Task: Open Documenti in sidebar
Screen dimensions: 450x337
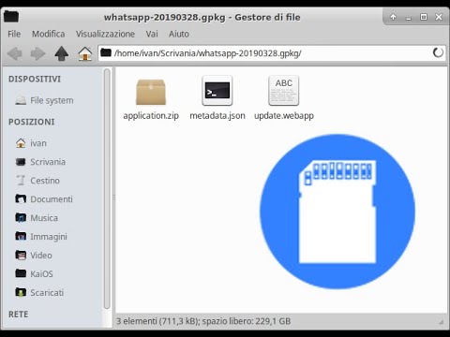Action: (52, 199)
